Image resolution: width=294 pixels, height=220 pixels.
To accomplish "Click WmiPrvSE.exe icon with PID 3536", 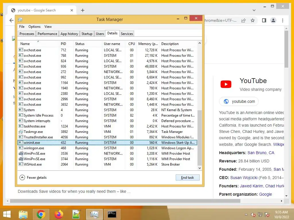I will pos(21,154).
